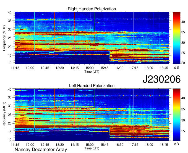Click the 20 value beside the top color bar
The image size is (188, 153).
[x=183, y=63]
